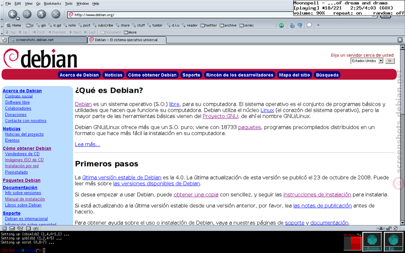Open the 'More' site navigation folder

click(130, 32)
